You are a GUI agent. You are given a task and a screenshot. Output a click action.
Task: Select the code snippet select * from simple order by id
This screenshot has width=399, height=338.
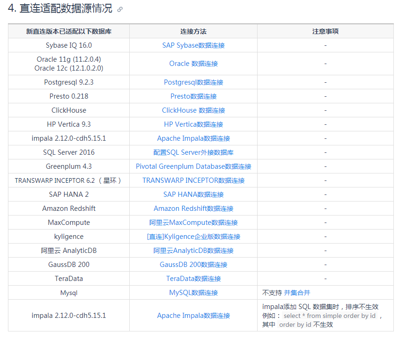tap(330, 316)
